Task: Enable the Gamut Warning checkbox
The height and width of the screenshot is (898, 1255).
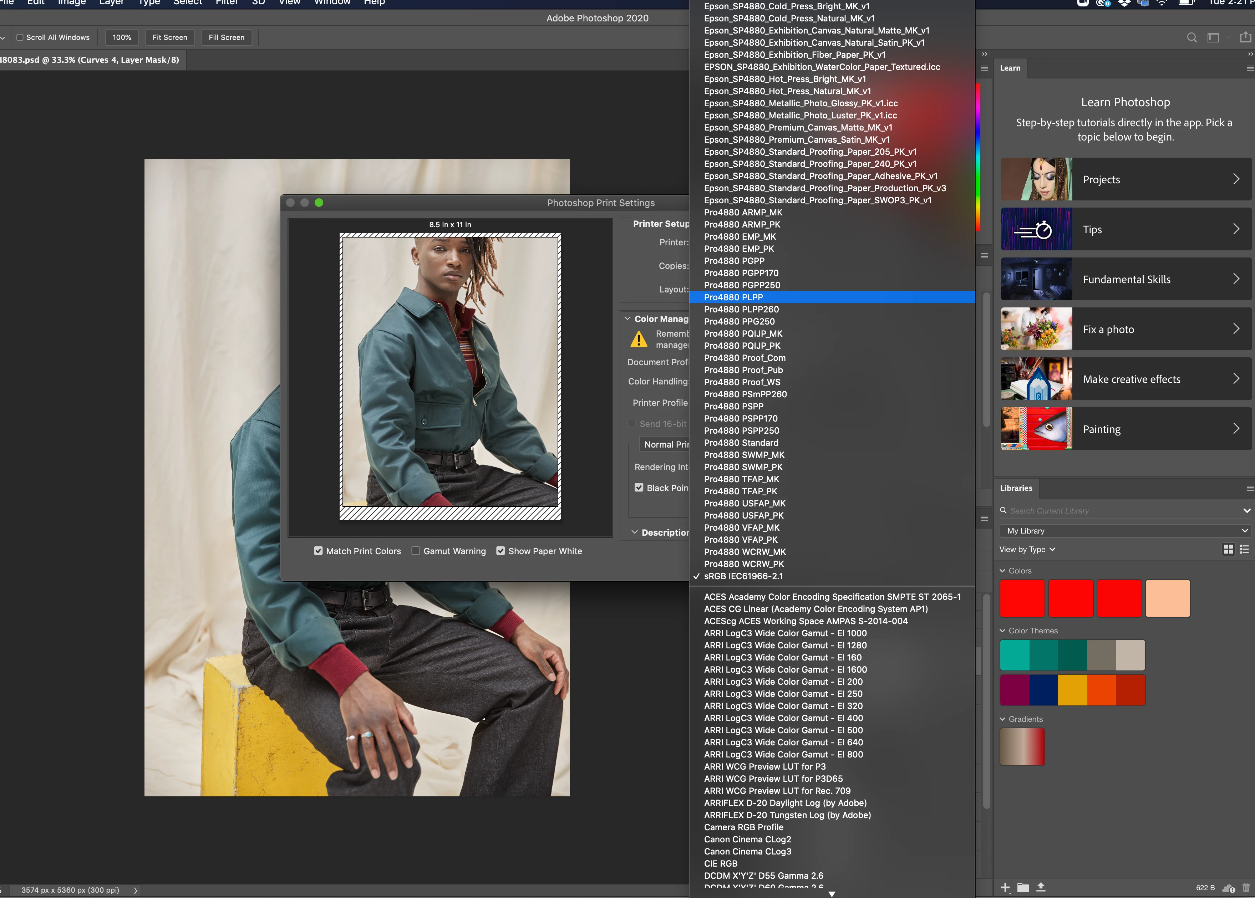Action: click(x=415, y=551)
